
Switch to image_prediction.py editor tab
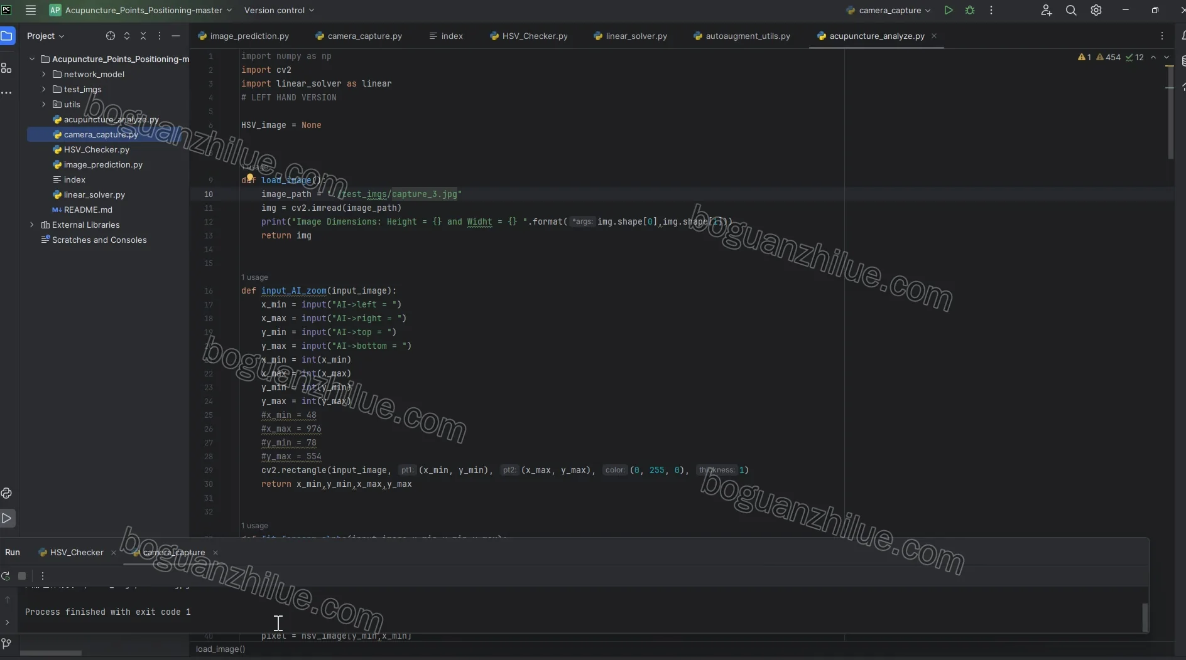(x=244, y=36)
